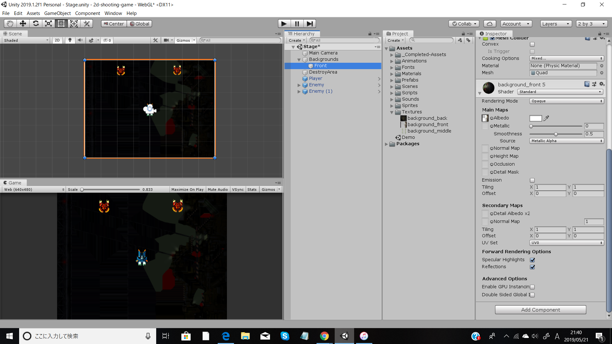Select the Move tool
Viewport: 612px width, 344px height.
click(23, 24)
